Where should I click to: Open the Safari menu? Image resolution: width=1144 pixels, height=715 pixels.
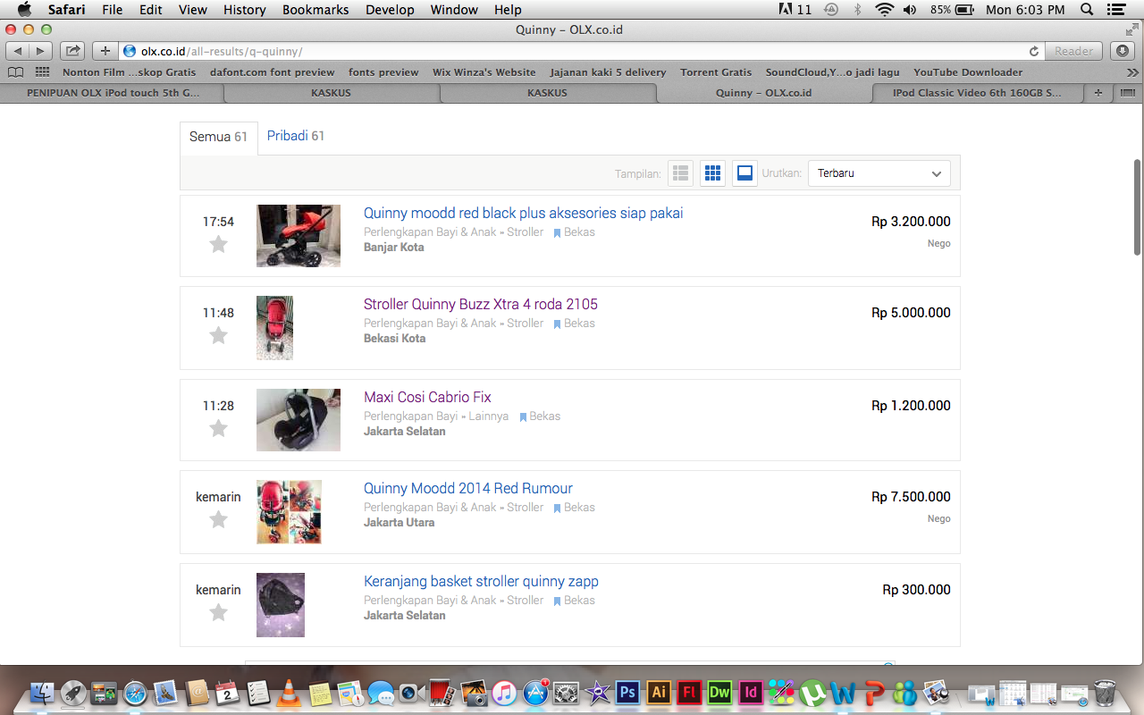[67, 10]
